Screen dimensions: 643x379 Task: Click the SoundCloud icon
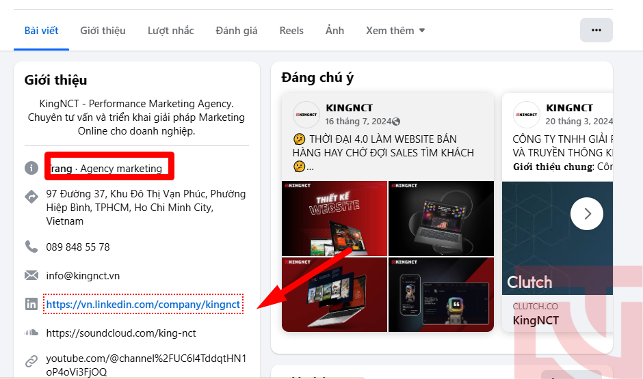click(31, 333)
